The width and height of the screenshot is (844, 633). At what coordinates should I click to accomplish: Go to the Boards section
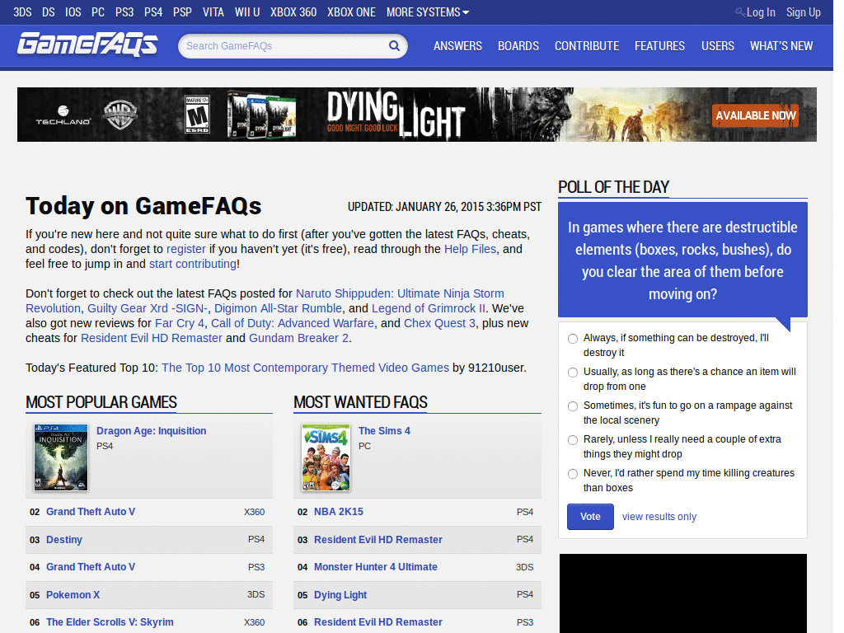click(x=518, y=46)
